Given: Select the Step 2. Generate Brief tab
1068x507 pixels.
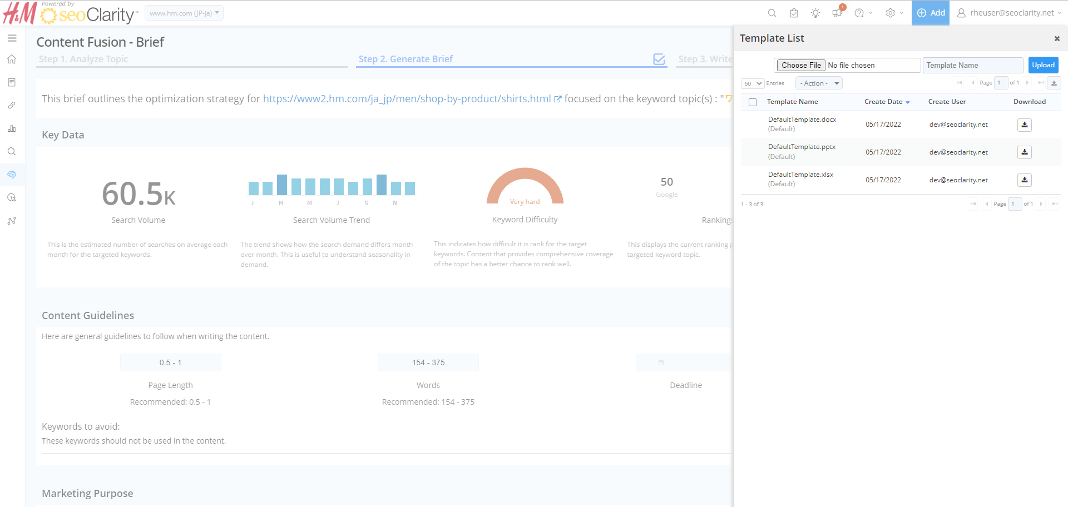Looking at the screenshot, I should (x=406, y=59).
